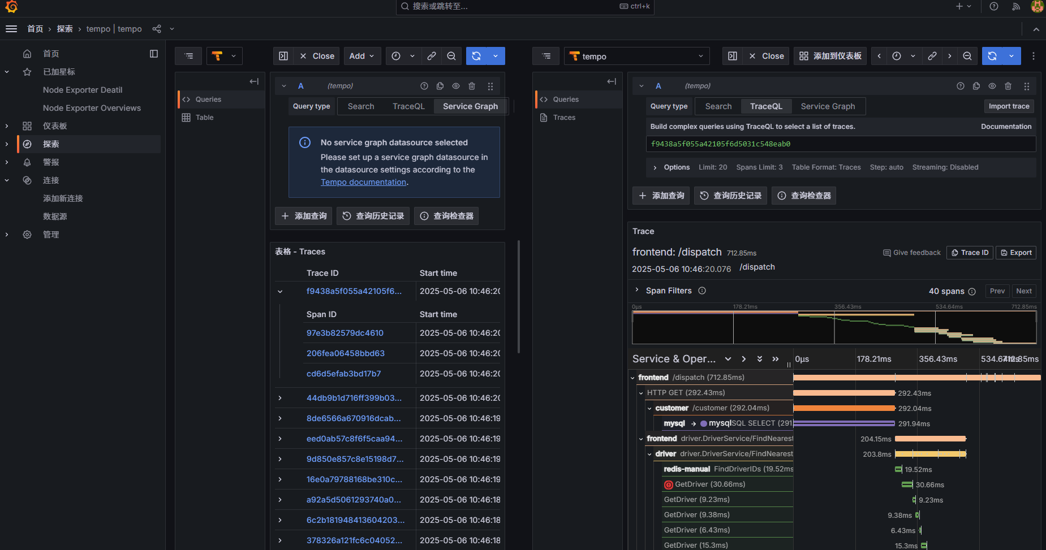Click Import trace button
1046x550 pixels.
[x=1009, y=106]
